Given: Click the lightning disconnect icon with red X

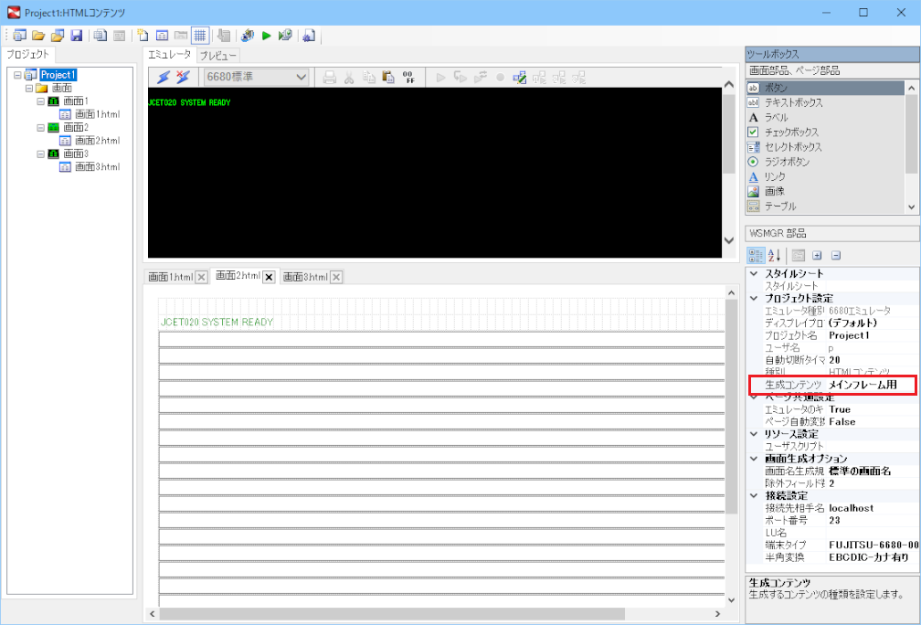Looking at the screenshot, I should click(x=183, y=77).
